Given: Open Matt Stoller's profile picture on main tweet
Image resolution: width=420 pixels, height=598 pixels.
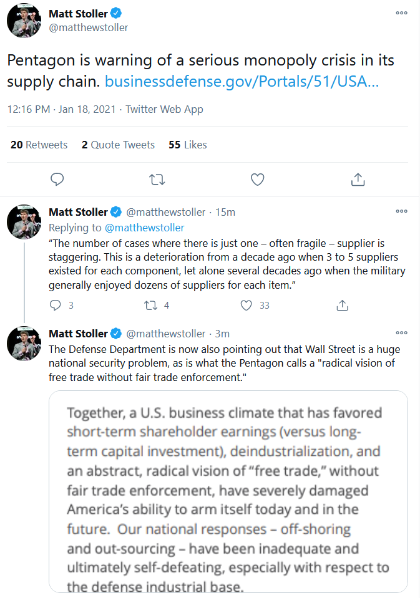Looking at the screenshot, I should tap(24, 21).
